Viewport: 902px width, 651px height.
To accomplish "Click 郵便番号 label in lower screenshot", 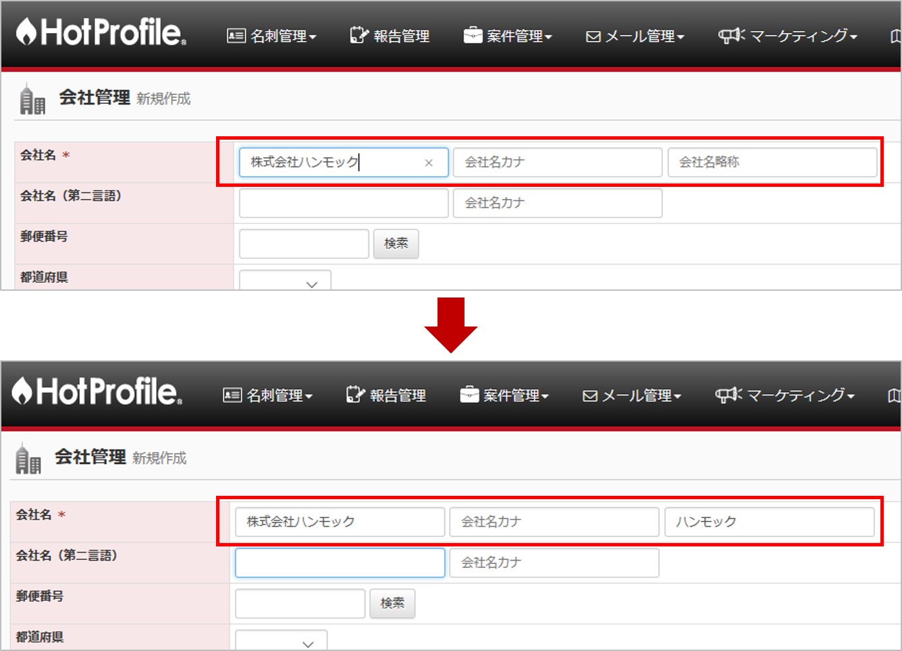I will 40,596.
